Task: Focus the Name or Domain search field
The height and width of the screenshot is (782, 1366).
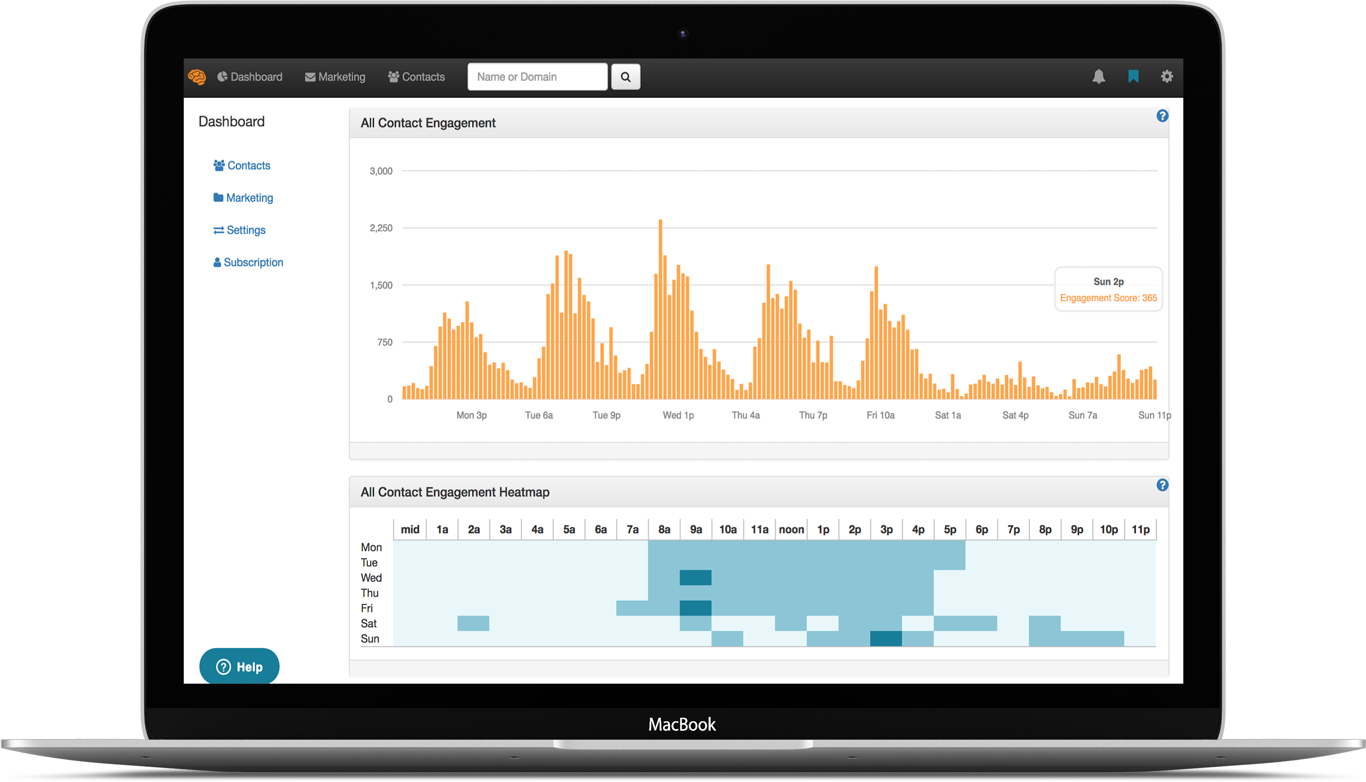Action: (x=538, y=77)
